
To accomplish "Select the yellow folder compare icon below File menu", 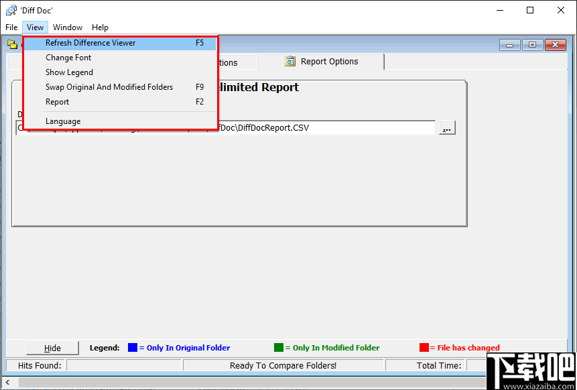I will [x=13, y=44].
